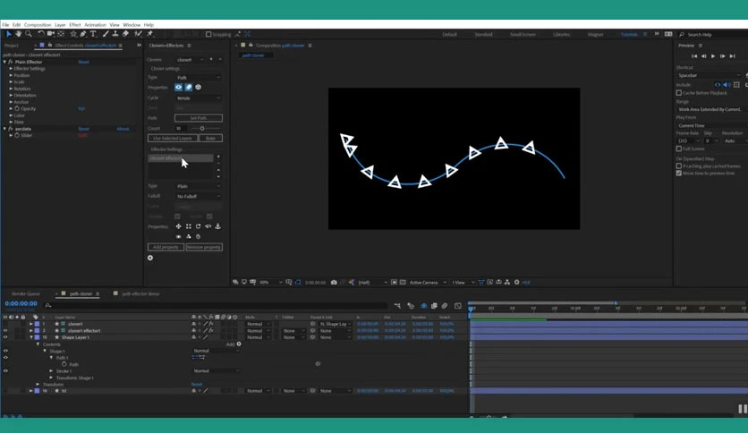The height and width of the screenshot is (433, 748).
Task: Click the snapshot camera icon in viewer footer
Action: pos(334,283)
